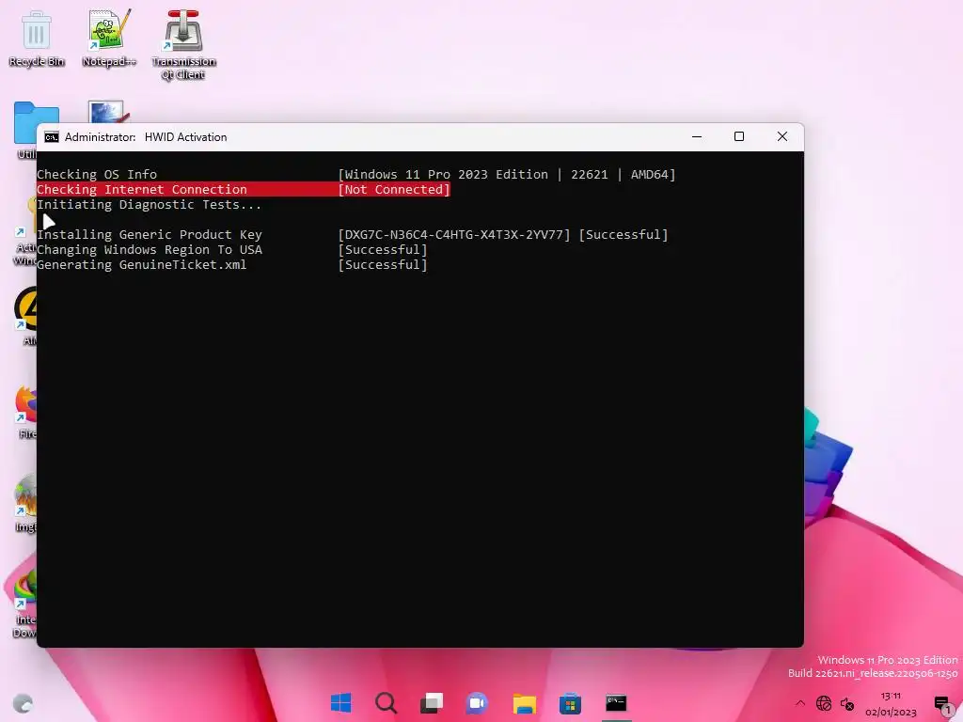Image resolution: width=963 pixels, height=722 pixels.
Task: Open File Explorer from the taskbar
Action: tap(524, 702)
